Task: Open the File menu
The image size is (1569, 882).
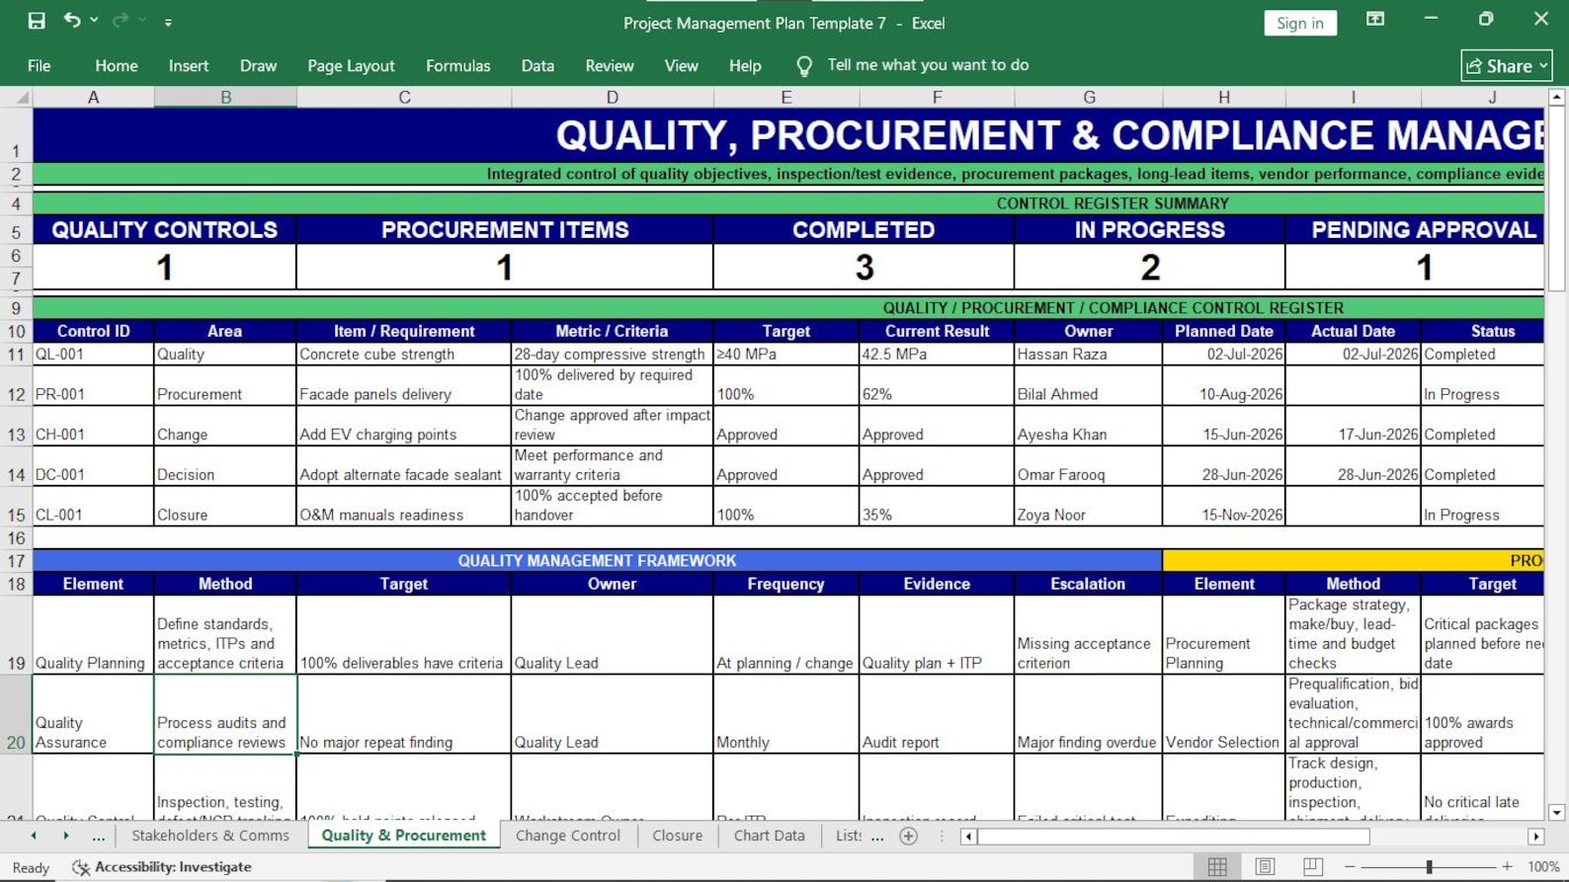Action: [x=40, y=65]
